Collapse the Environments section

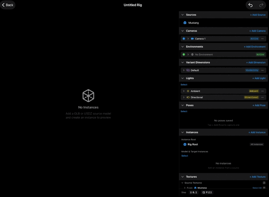pyautogui.click(x=182, y=47)
